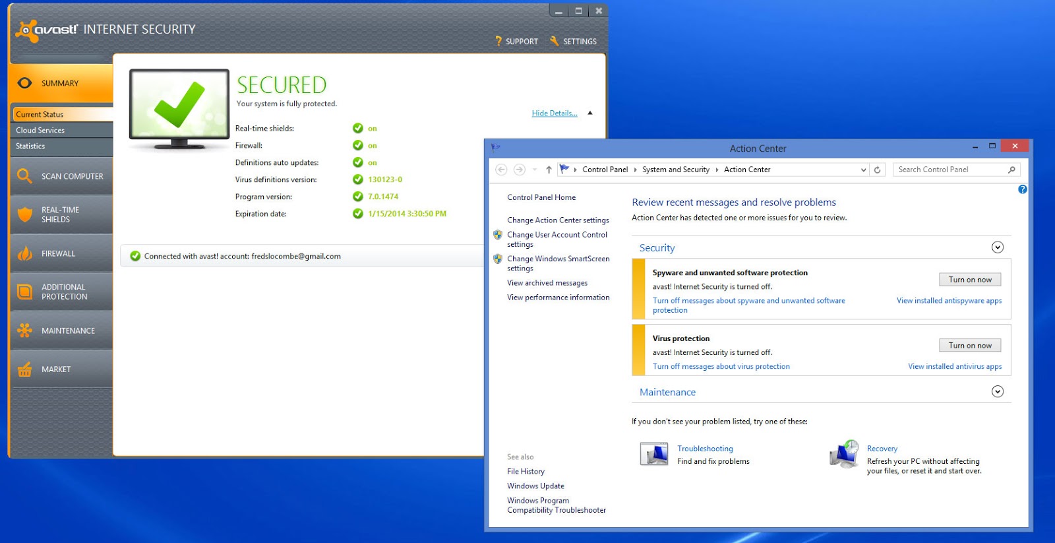Open the Summary eye icon
The width and height of the screenshot is (1055, 543).
pyautogui.click(x=25, y=83)
